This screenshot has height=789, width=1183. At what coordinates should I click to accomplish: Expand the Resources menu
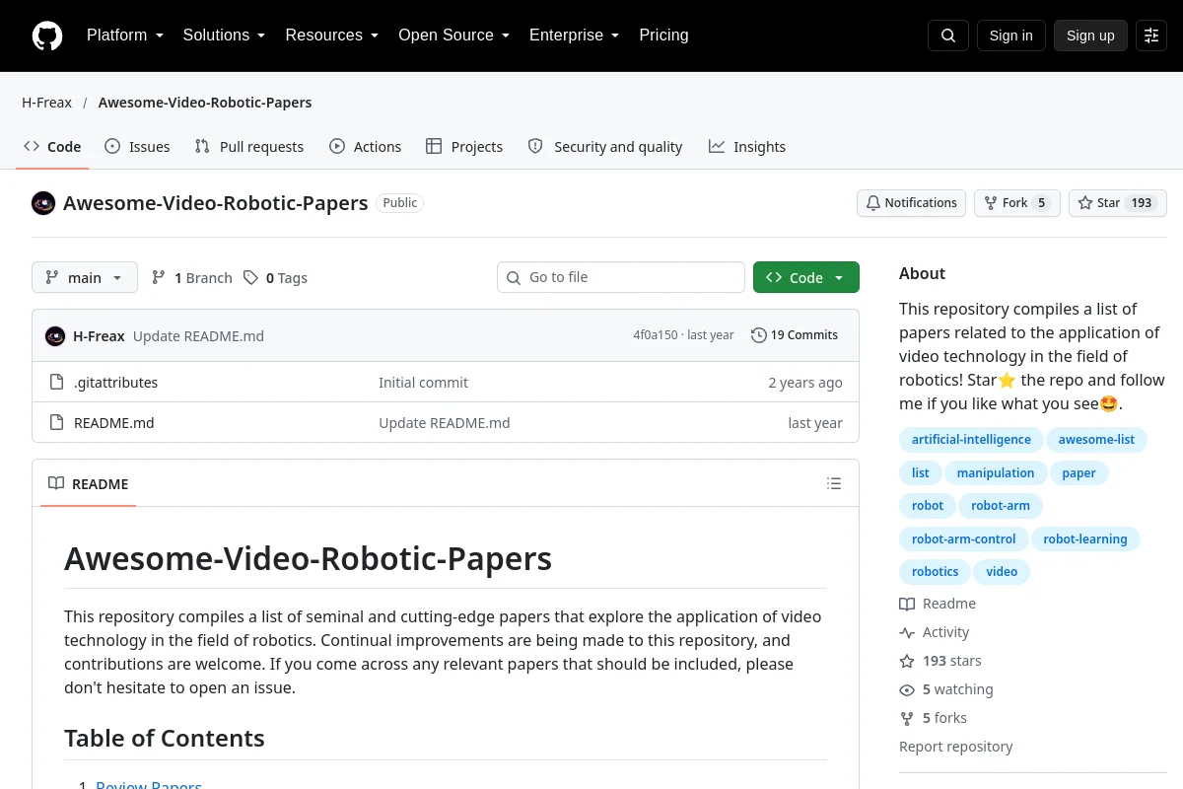coord(332,36)
